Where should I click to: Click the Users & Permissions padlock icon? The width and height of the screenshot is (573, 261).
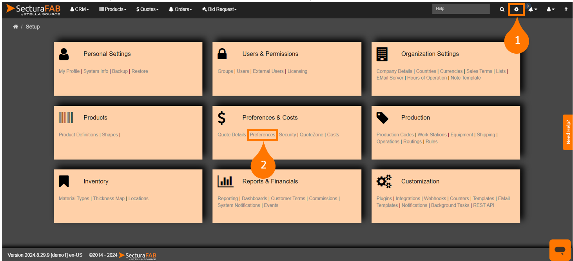tap(222, 54)
